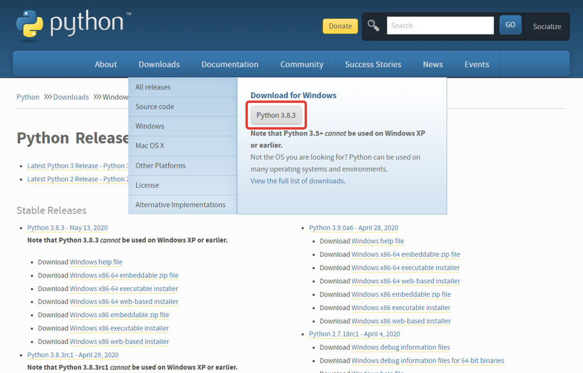Screen dimensions: 583x373
Task: Download Python 3.9.0a6 Windows help file
Action: (x=378, y=241)
